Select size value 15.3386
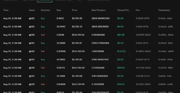 tap(61, 76)
